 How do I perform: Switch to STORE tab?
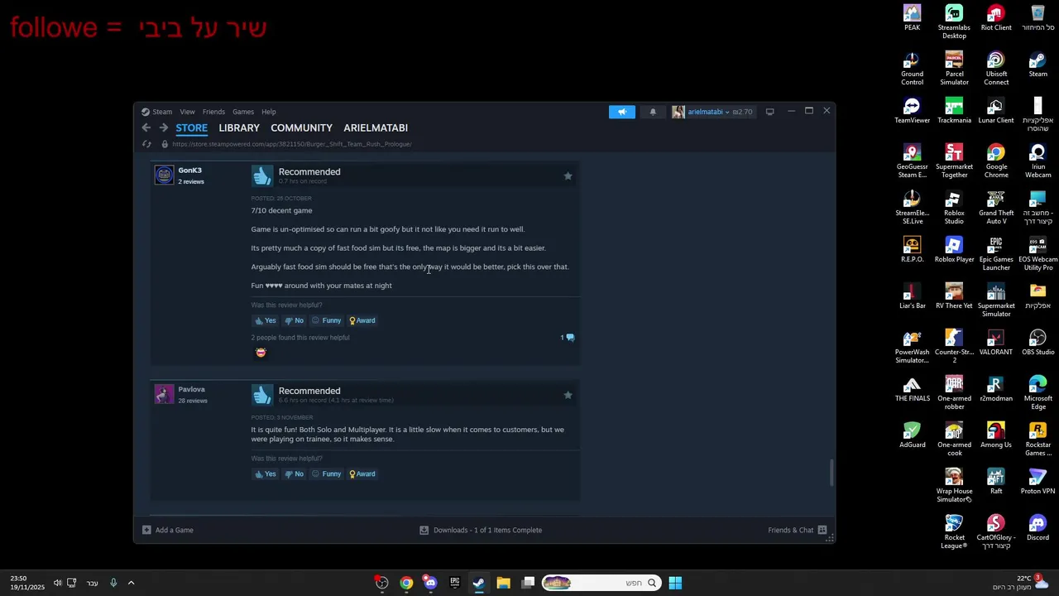coord(191,127)
